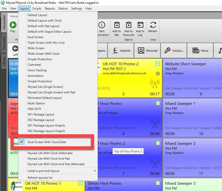
Task: Select the VoiceLi... microphone category
Action: point(174,50)
